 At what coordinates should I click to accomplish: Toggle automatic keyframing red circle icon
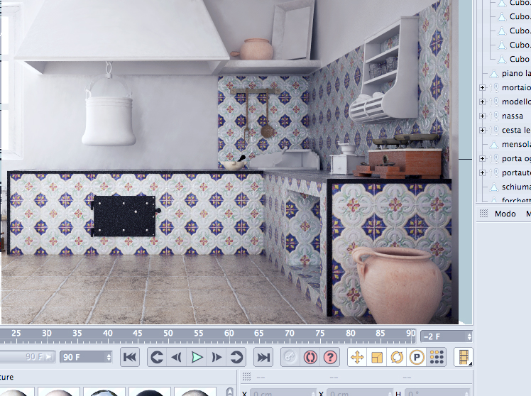pos(310,357)
